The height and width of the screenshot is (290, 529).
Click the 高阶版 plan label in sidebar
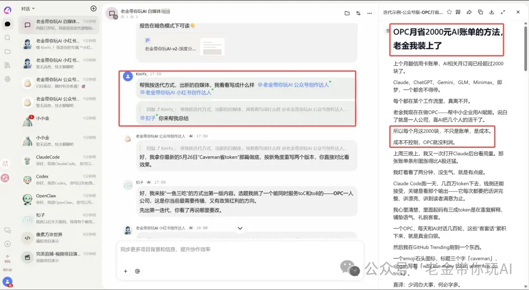pos(7,270)
